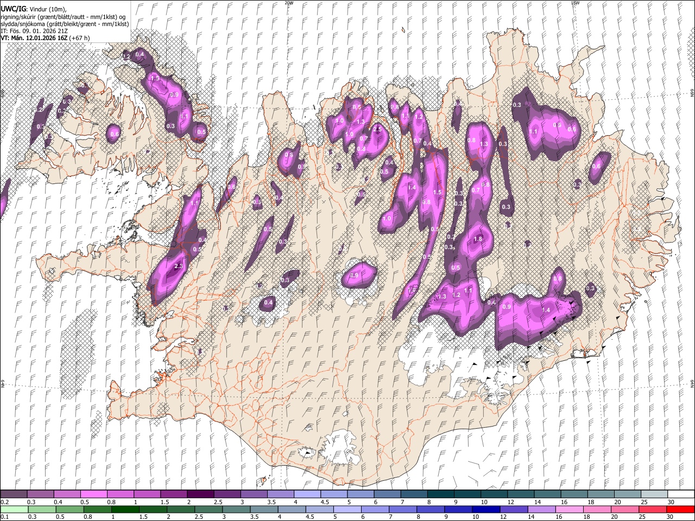Select the 'IT: Fös. 09. 01. 2026 21Z' line
Screen dimensions: 695x521
34,31
